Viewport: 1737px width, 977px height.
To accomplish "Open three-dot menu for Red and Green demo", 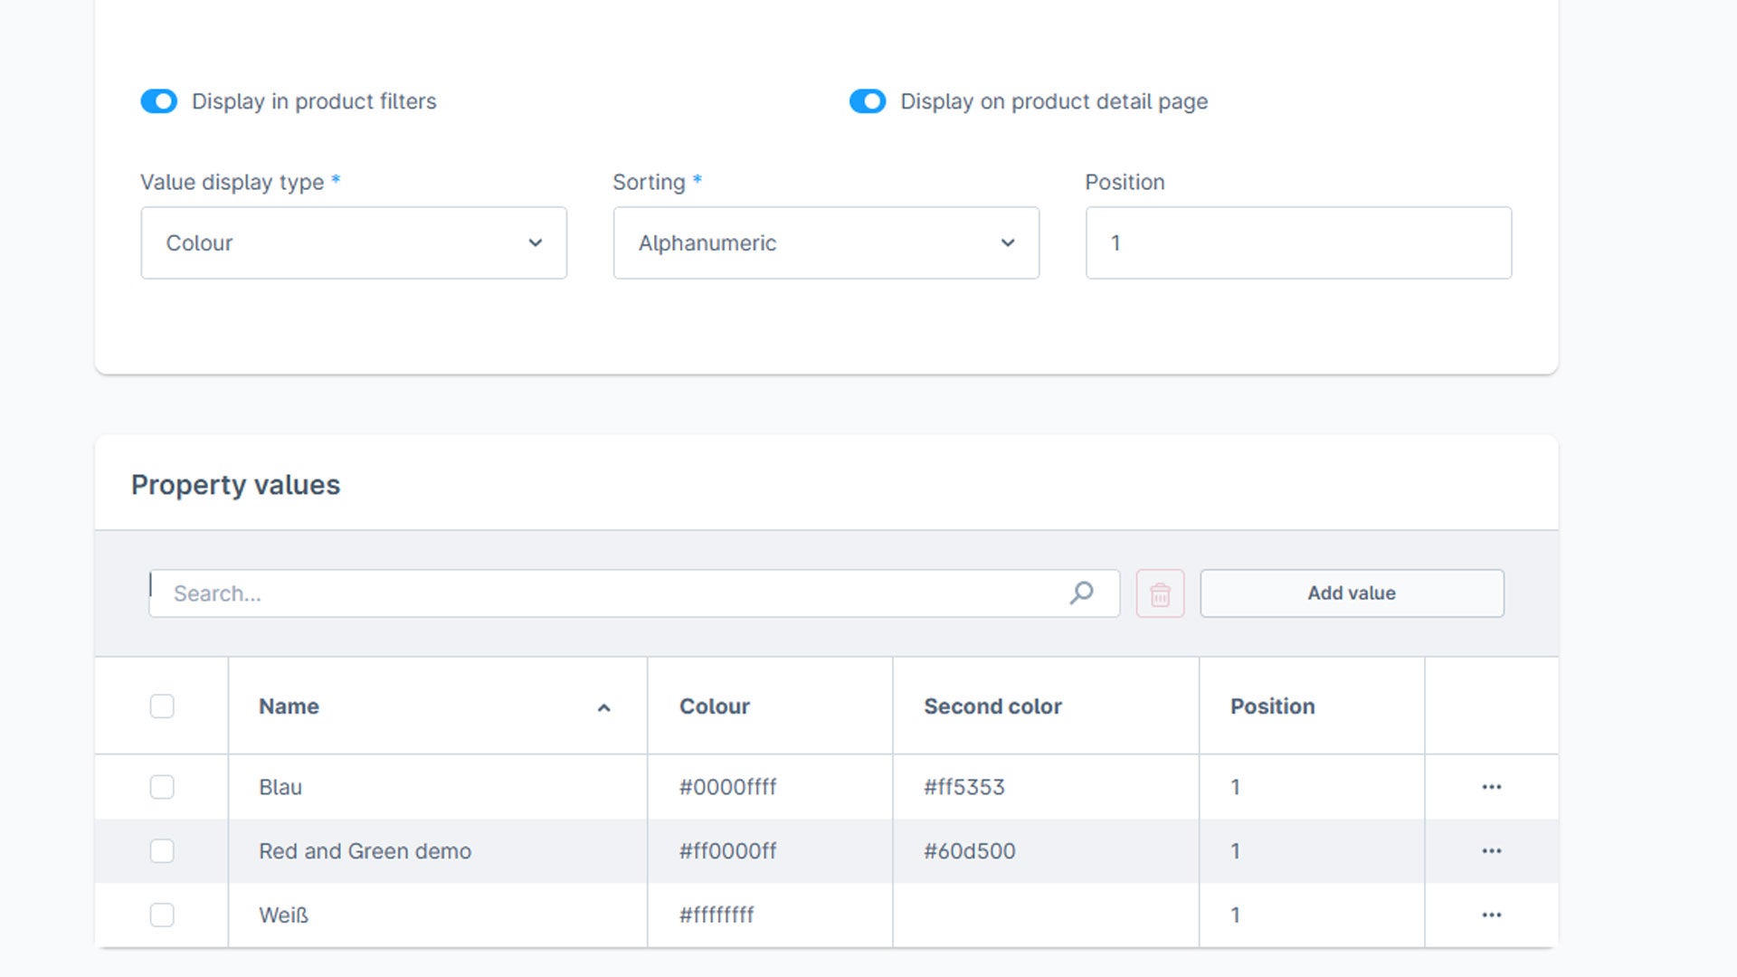I will (x=1491, y=851).
